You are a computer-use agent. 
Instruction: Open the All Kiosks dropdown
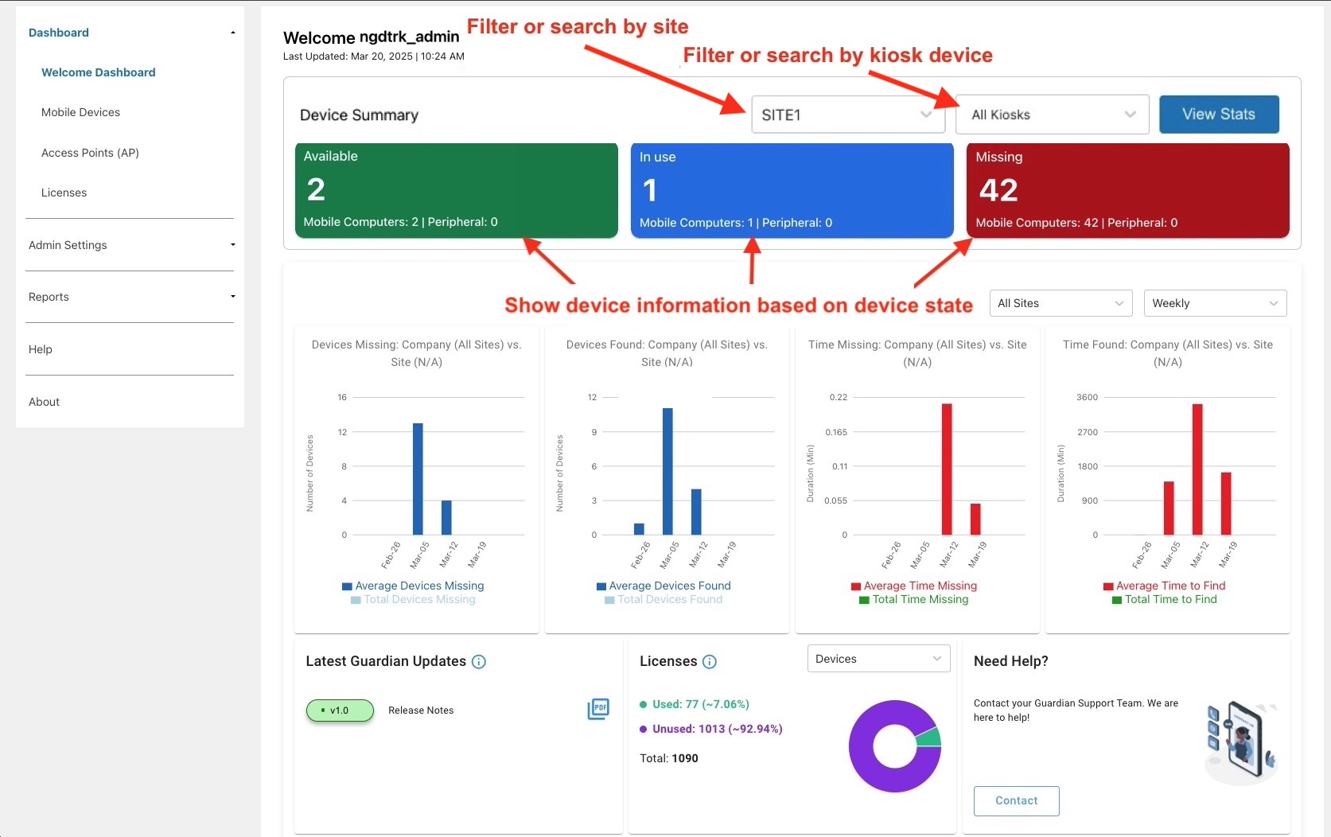tap(1052, 115)
